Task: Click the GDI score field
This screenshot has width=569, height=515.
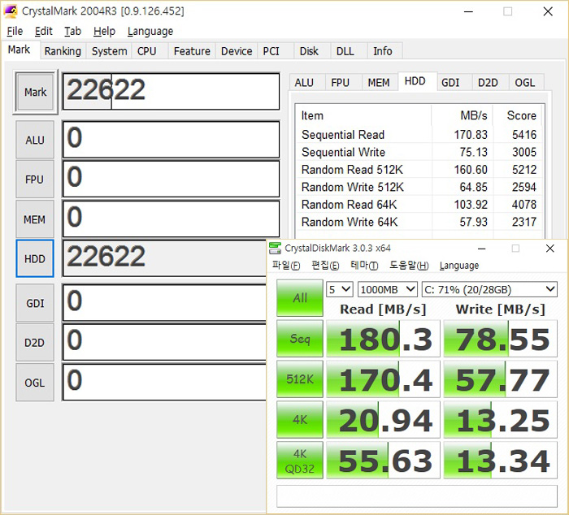Action: pyautogui.click(x=164, y=303)
